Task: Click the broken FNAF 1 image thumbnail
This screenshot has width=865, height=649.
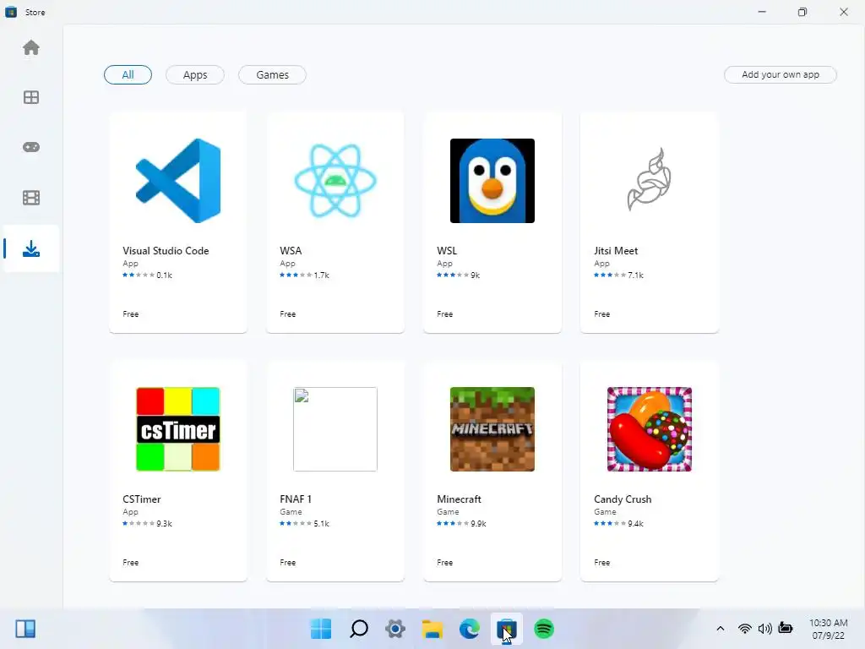Action: click(335, 428)
